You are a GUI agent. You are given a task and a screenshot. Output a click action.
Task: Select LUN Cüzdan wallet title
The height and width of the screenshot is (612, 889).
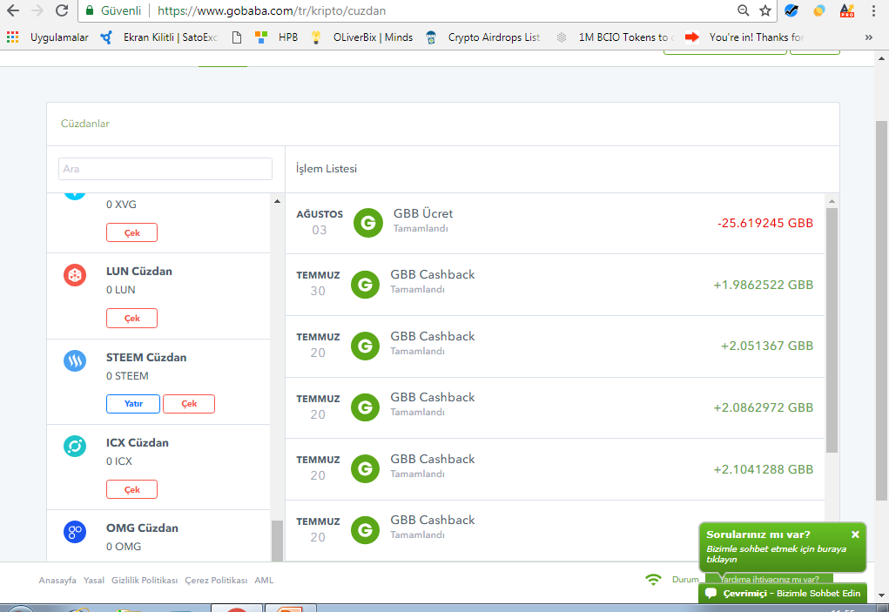click(139, 272)
